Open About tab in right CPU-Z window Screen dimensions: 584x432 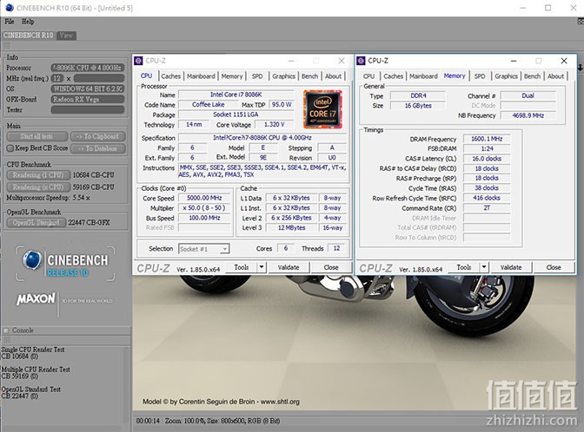click(555, 76)
